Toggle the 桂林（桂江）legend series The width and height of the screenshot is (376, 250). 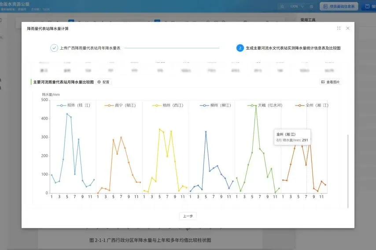[x=74, y=105]
